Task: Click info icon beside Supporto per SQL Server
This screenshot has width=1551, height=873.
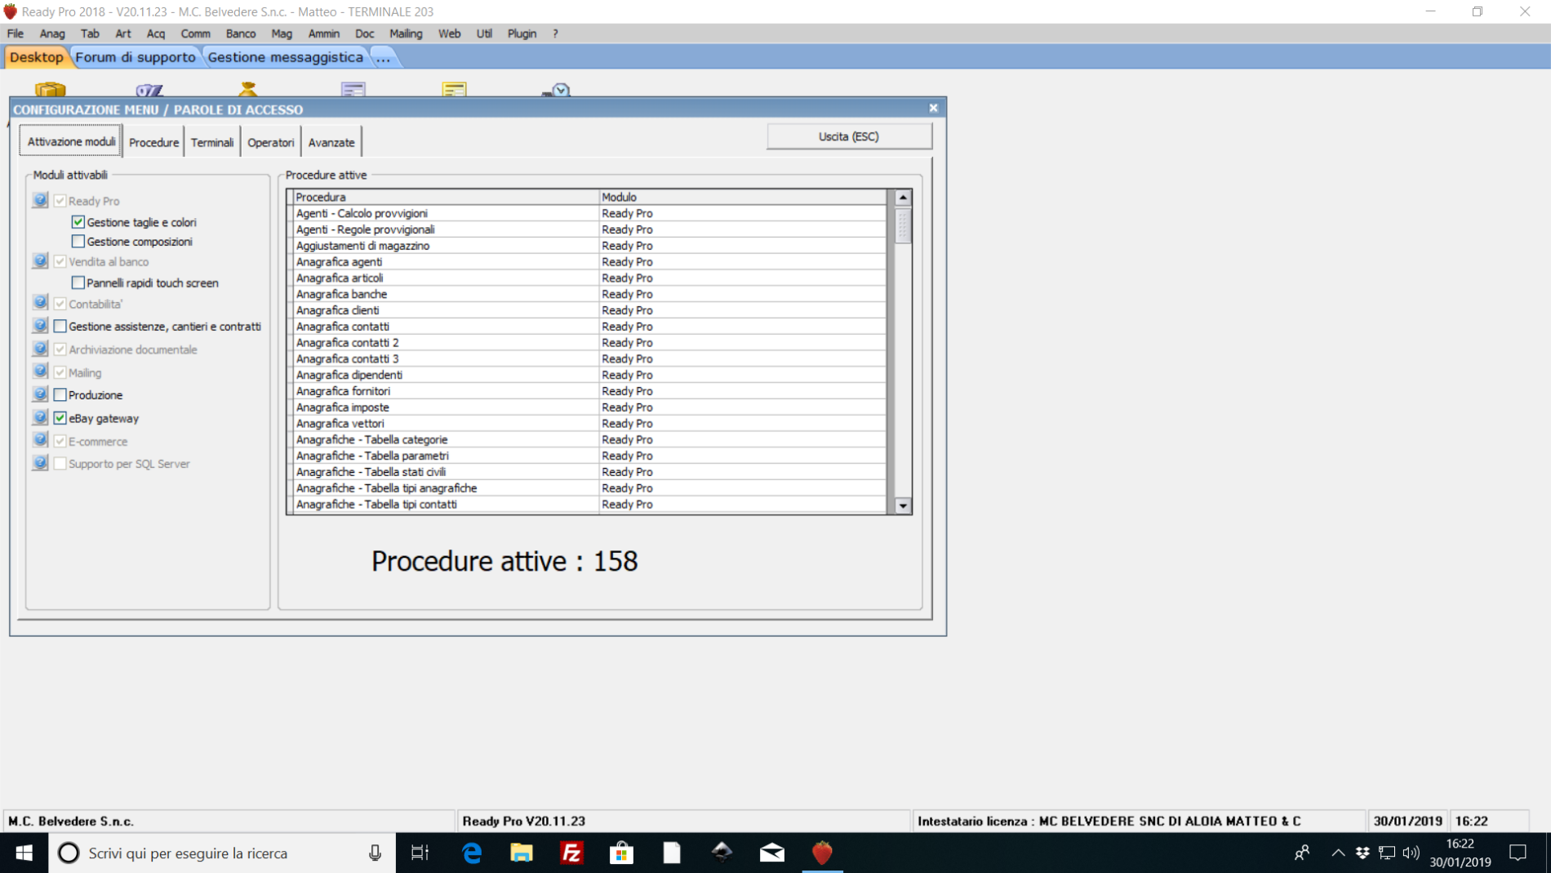Action: pyautogui.click(x=40, y=463)
